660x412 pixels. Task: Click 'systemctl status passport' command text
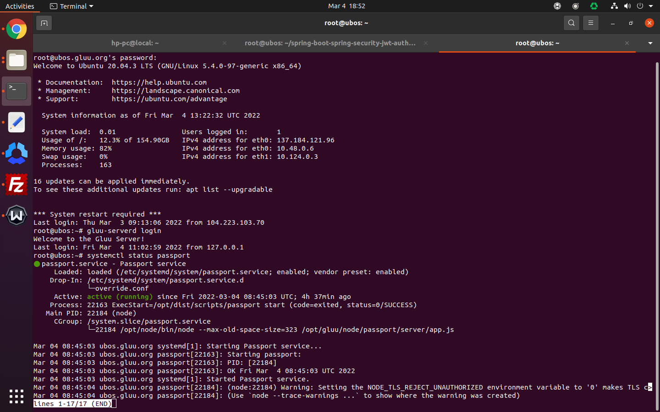pyautogui.click(x=138, y=255)
